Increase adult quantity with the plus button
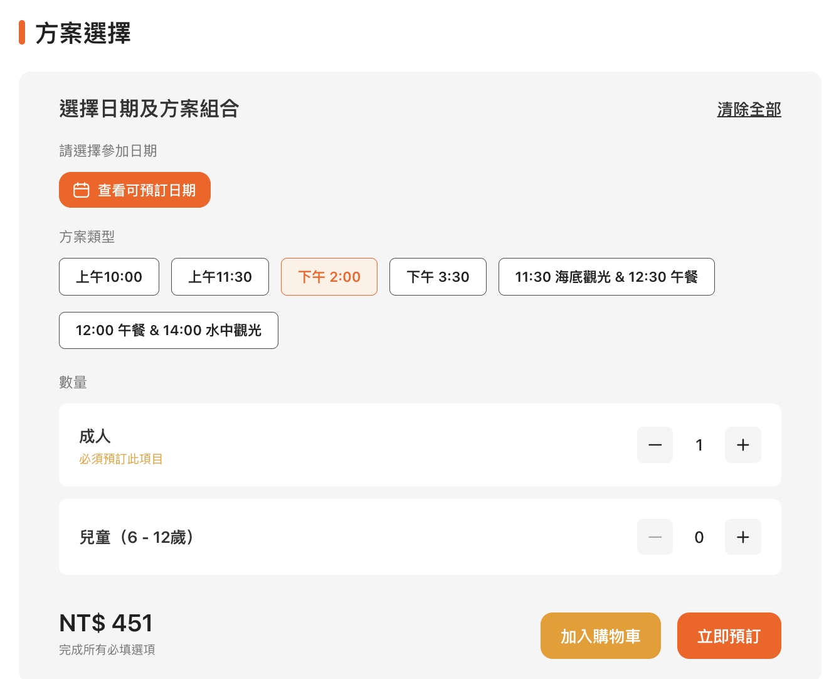The width and height of the screenshot is (824, 679). (x=743, y=445)
